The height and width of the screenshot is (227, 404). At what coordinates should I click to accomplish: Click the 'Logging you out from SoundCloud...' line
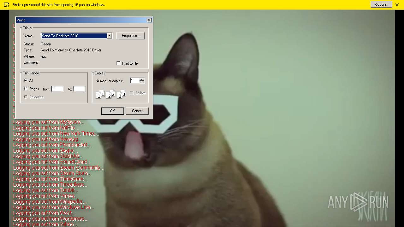[52, 162]
